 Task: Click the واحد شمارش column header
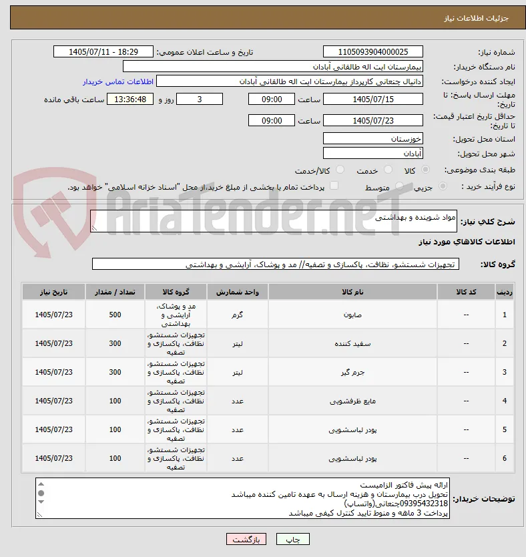238,292
